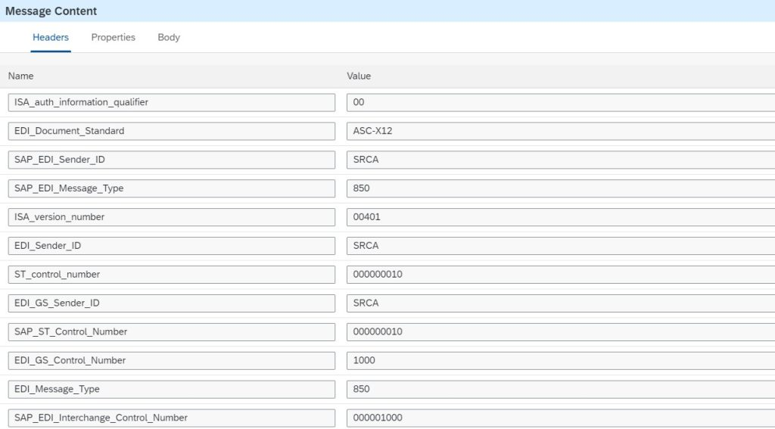Focus the value field for EDI_Sender_ID

[560, 246]
